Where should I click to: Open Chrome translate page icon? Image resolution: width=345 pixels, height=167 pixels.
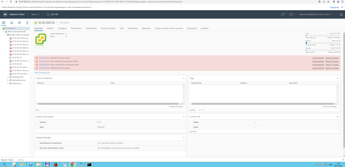320,2
